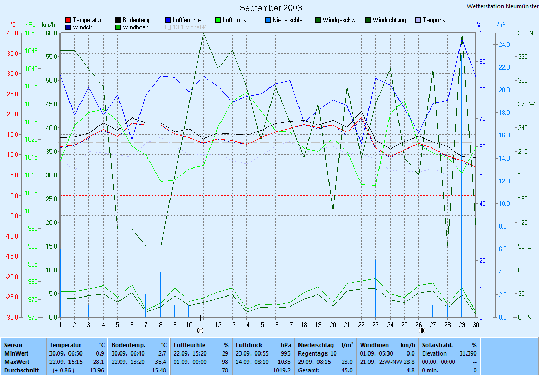Toggle the Niederschlag legend swatch
This screenshot has height=375, width=539.
[x=268, y=21]
